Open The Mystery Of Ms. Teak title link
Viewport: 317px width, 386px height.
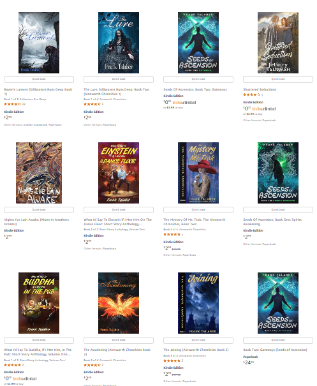pos(195,222)
